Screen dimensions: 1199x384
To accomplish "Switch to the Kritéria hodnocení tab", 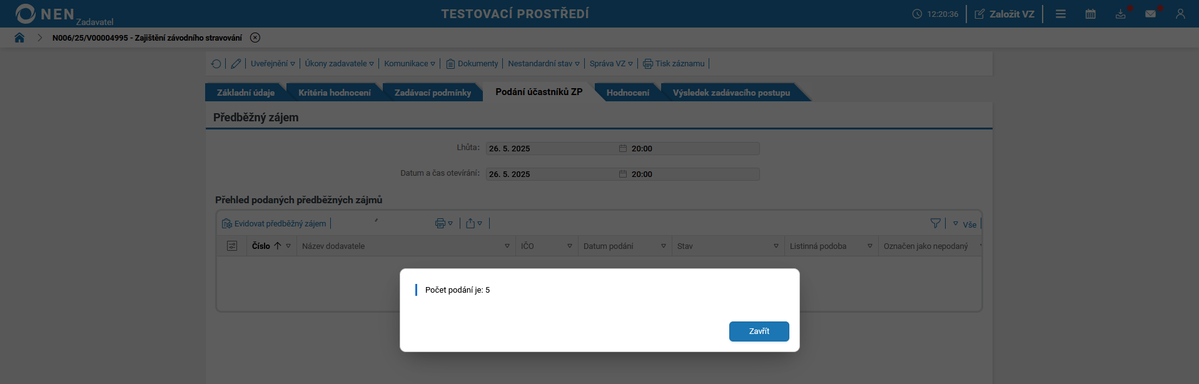I will point(335,93).
